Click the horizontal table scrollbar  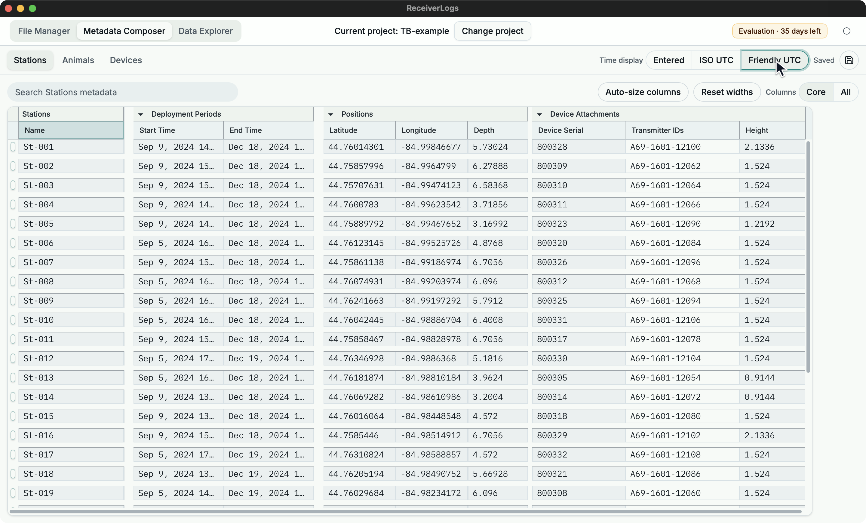pos(405,511)
